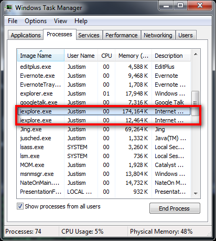Click the Task Manager title bar icon

point(8,7)
